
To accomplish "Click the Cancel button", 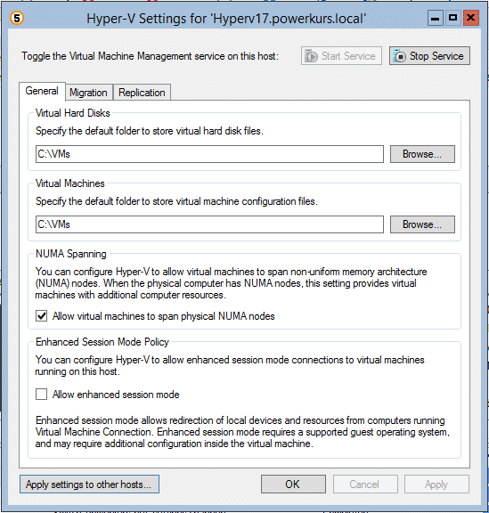I will [365, 484].
